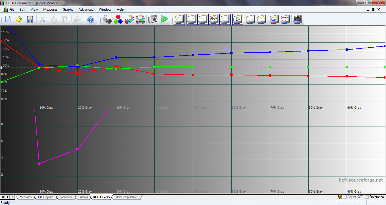Click the sensor icon beside Adjust XYZ
Image resolution: width=386 pixels, height=205 pixels.
[340, 197]
